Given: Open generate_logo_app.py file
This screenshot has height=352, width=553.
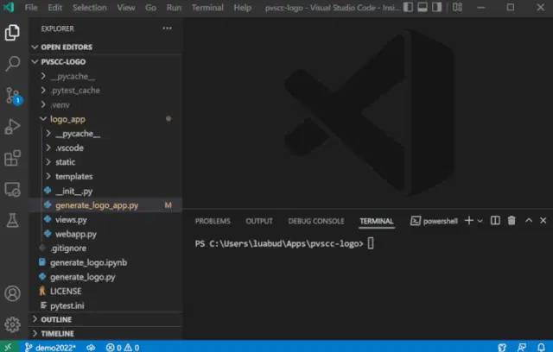Looking at the screenshot, I should click(105, 205).
